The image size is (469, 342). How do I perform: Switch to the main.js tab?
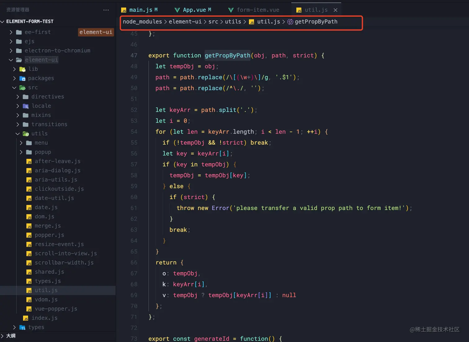pos(139,10)
